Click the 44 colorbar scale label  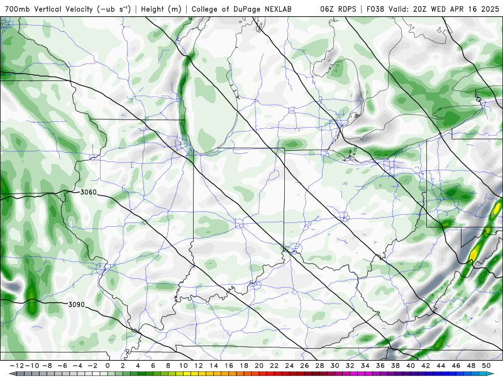tap(441, 366)
